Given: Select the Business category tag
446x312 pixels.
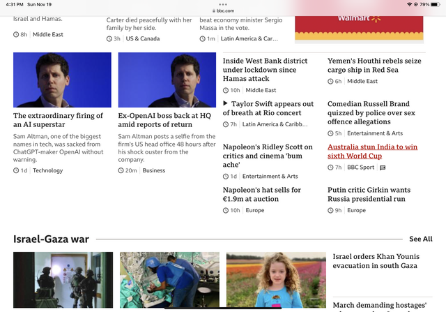Looking at the screenshot, I should (x=154, y=170).
